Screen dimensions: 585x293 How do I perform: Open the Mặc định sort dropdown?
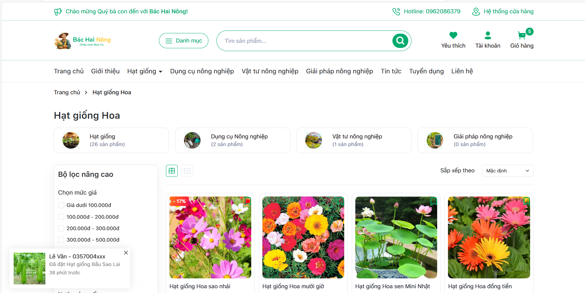(x=508, y=171)
